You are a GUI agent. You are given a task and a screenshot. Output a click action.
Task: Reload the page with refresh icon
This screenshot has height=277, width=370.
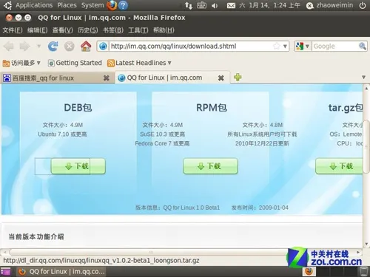click(53, 47)
